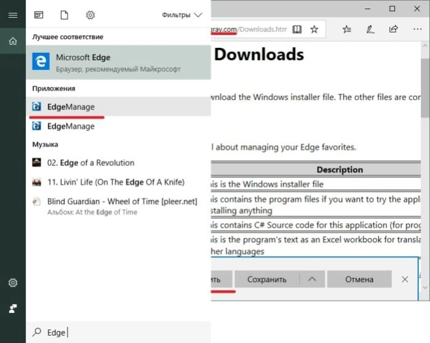The height and width of the screenshot is (343, 430).
Task: Select the Home icon in sidebar
Action: 13,41
